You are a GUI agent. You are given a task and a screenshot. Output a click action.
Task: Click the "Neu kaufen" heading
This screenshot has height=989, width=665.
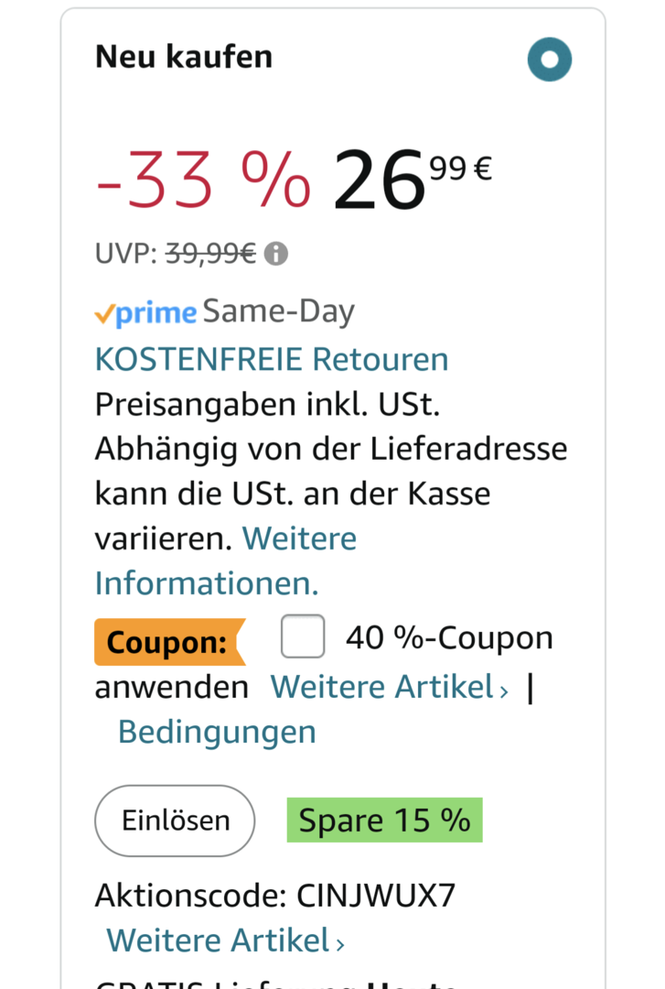tap(184, 57)
